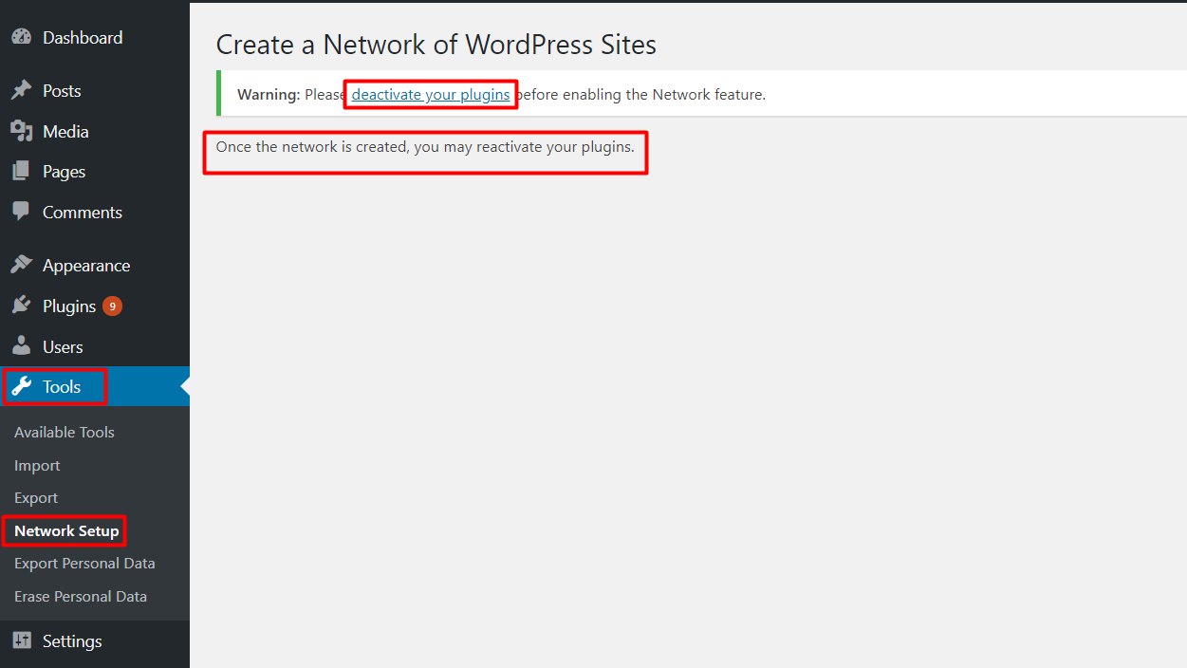
Task: Click the Settings sliders icon
Action: point(21,640)
